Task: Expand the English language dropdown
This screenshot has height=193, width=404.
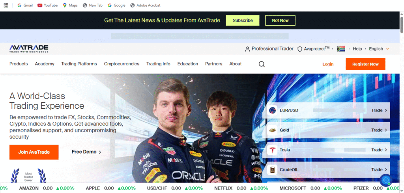Action: point(379,49)
